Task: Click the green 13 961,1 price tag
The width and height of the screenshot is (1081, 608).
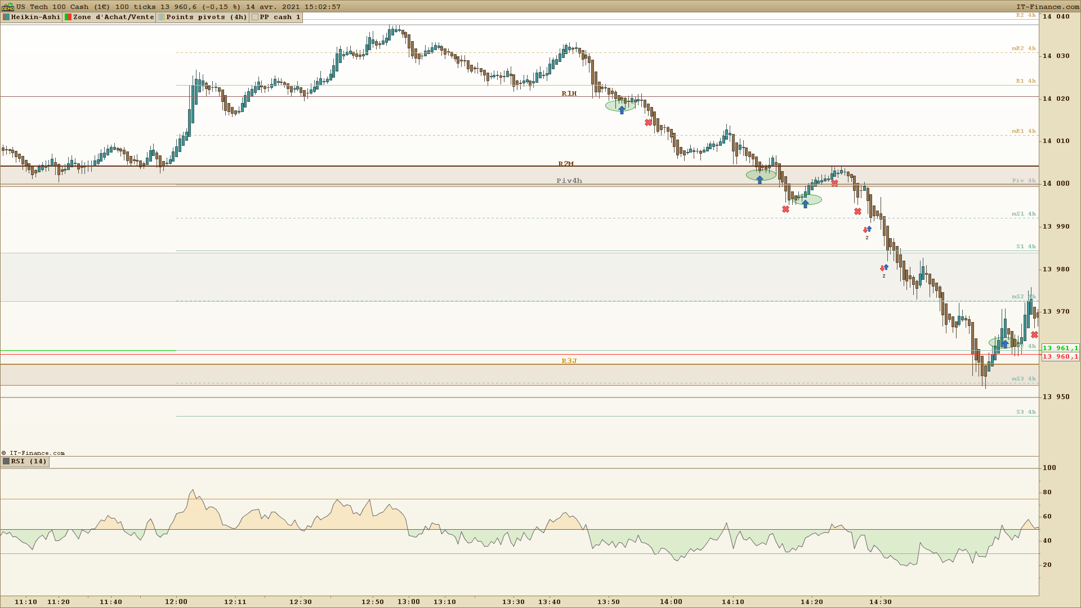Action: tap(1060, 348)
